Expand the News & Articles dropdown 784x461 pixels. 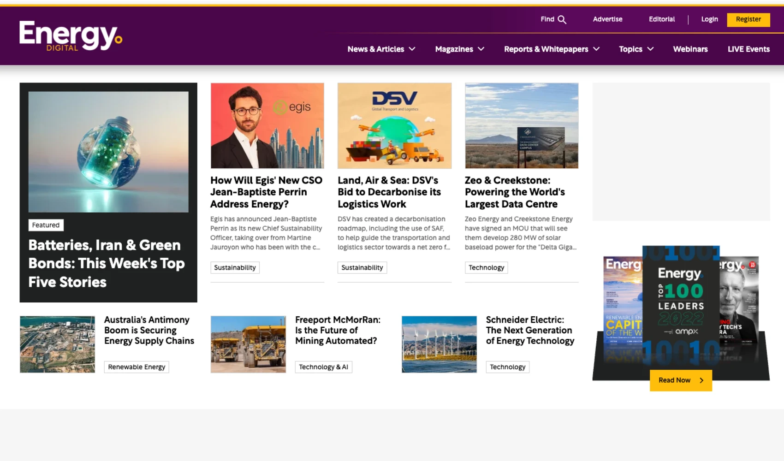pyautogui.click(x=381, y=49)
